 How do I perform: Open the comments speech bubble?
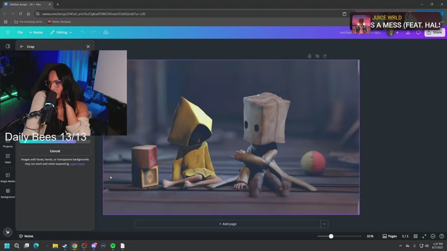click(x=418, y=32)
